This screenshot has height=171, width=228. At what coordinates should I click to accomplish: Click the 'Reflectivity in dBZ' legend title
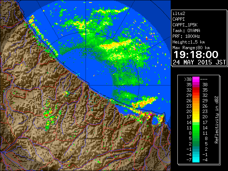(216, 120)
